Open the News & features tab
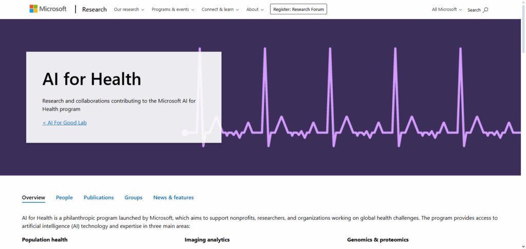 click(x=174, y=198)
